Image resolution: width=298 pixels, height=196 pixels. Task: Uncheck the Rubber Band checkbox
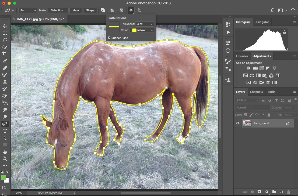point(109,38)
